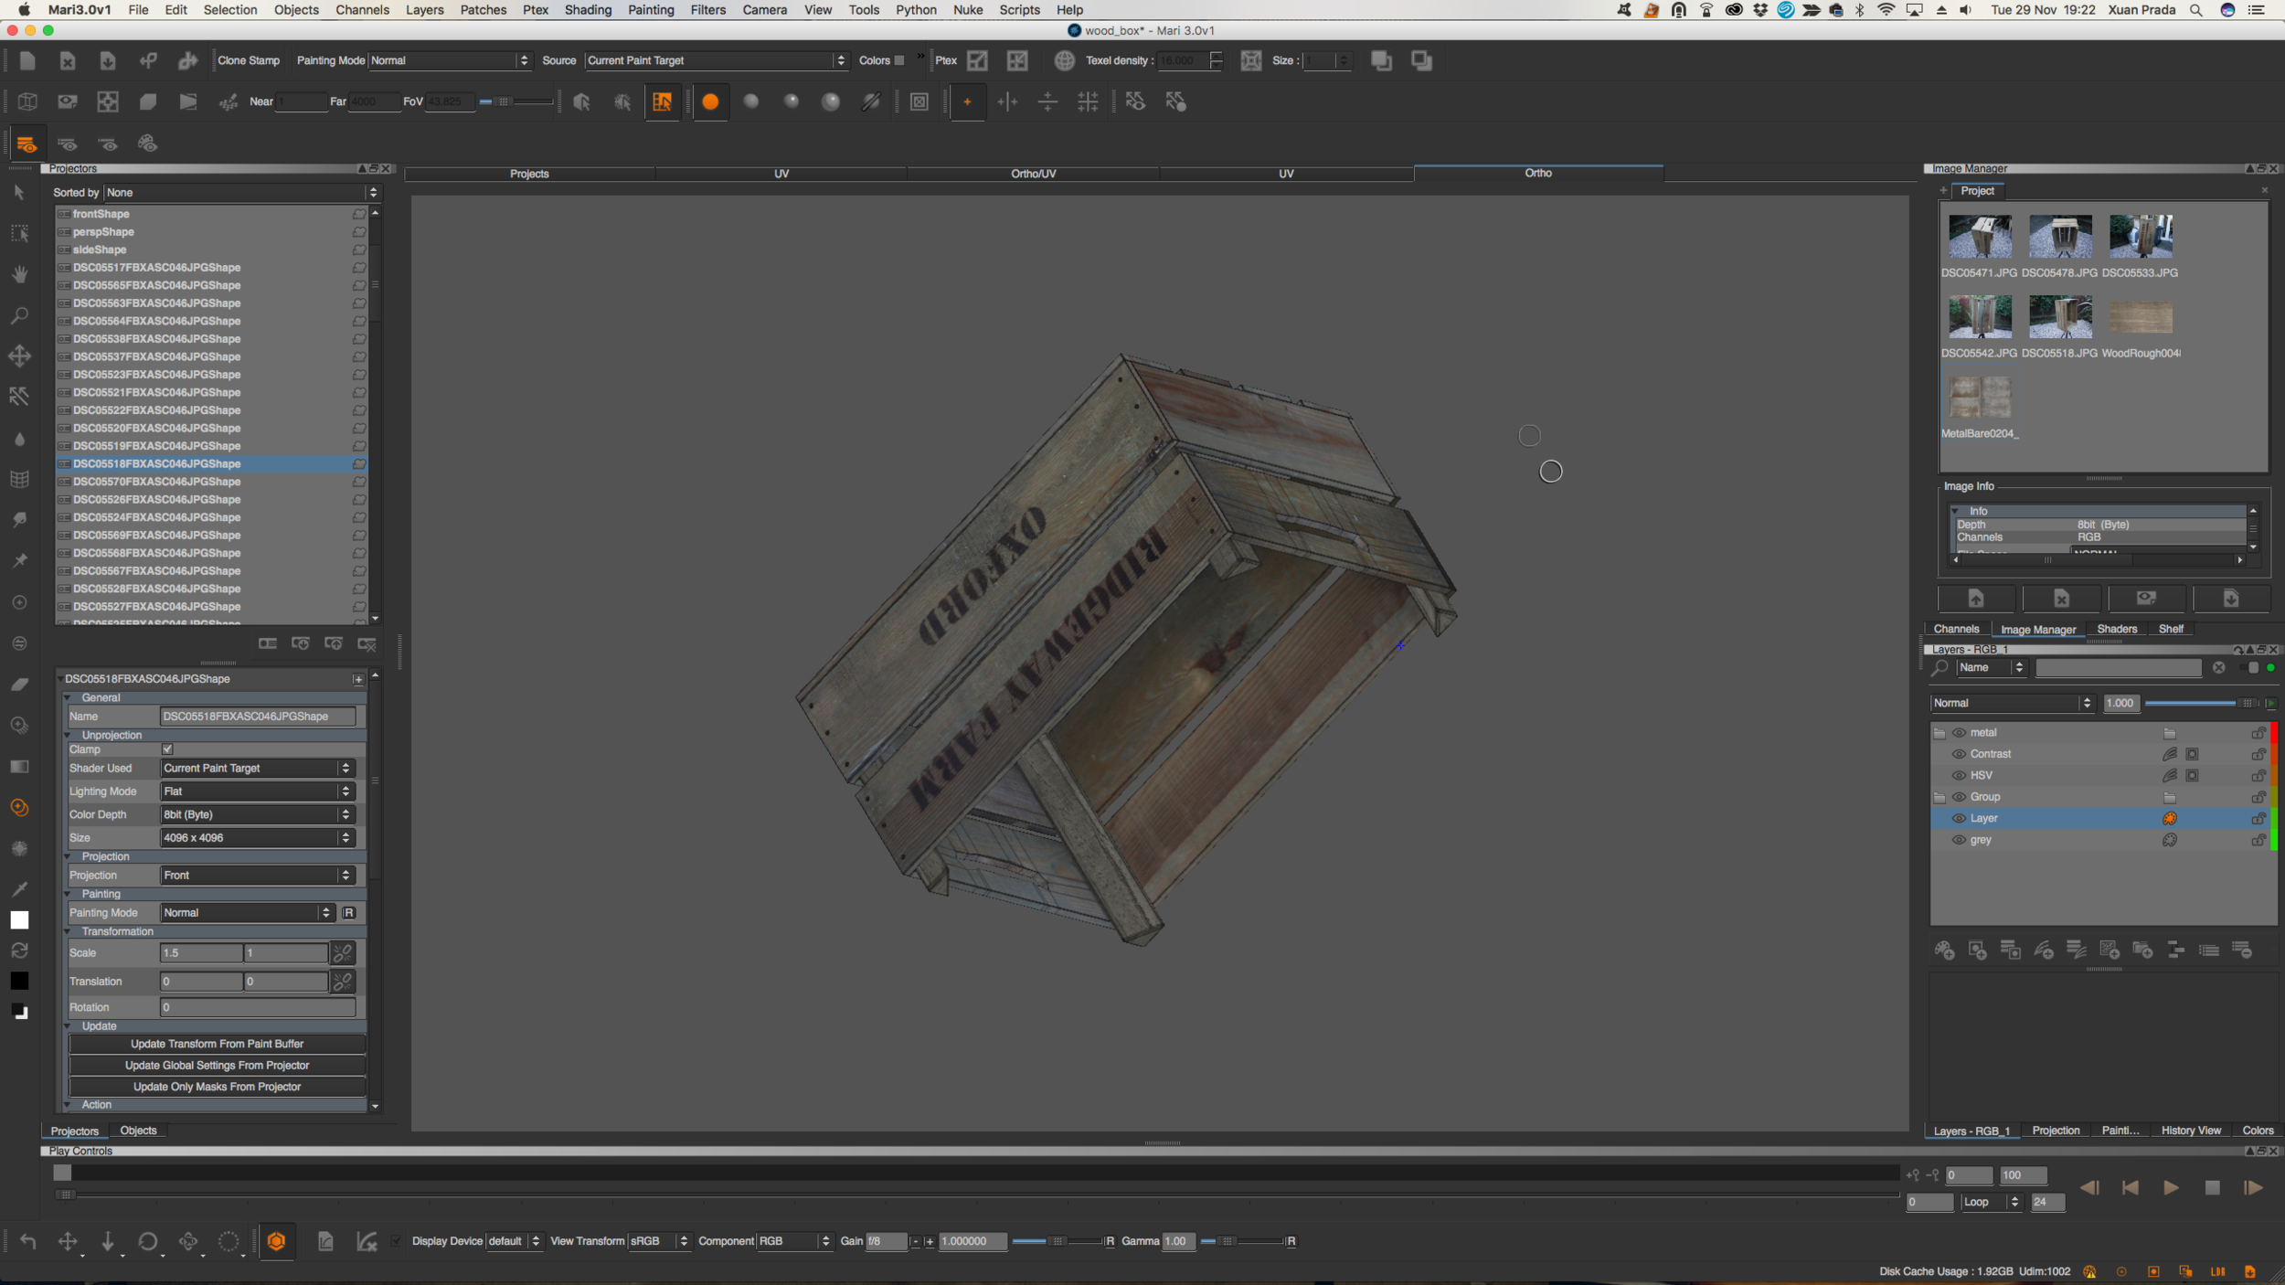Click the Ptex bake icon in toolbar
Image resolution: width=2285 pixels, height=1285 pixels.
977,60
